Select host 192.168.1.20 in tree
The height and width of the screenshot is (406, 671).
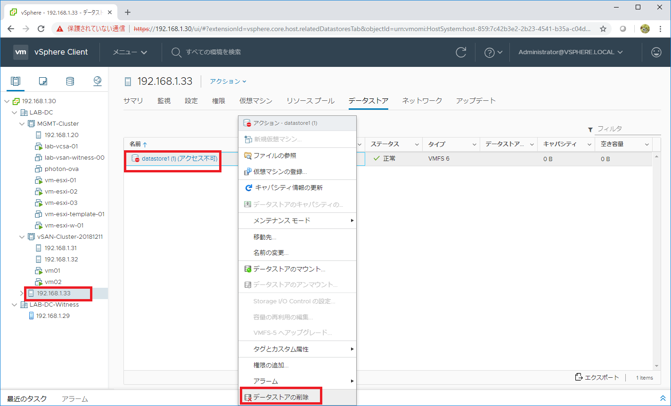pyautogui.click(x=61, y=135)
